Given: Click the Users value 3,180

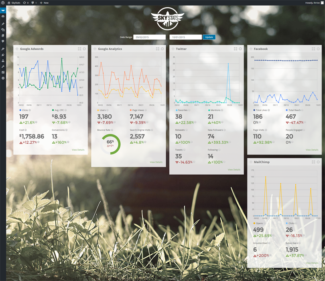Looking at the screenshot, I should pos(104,117).
